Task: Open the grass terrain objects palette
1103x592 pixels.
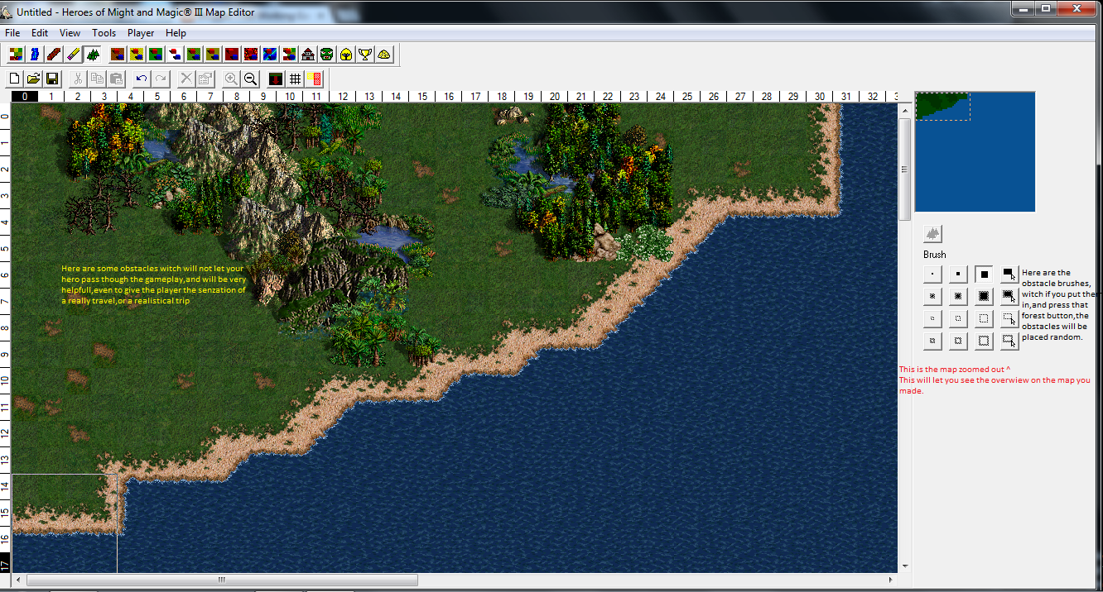Action: click(156, 55)
